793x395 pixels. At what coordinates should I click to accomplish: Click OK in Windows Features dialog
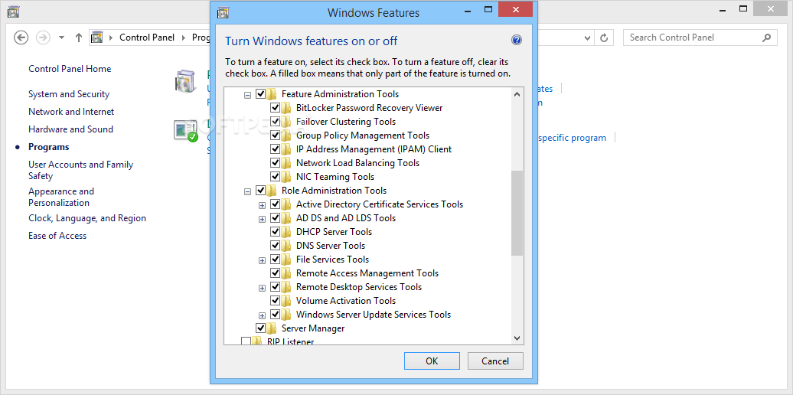point(432,361)
